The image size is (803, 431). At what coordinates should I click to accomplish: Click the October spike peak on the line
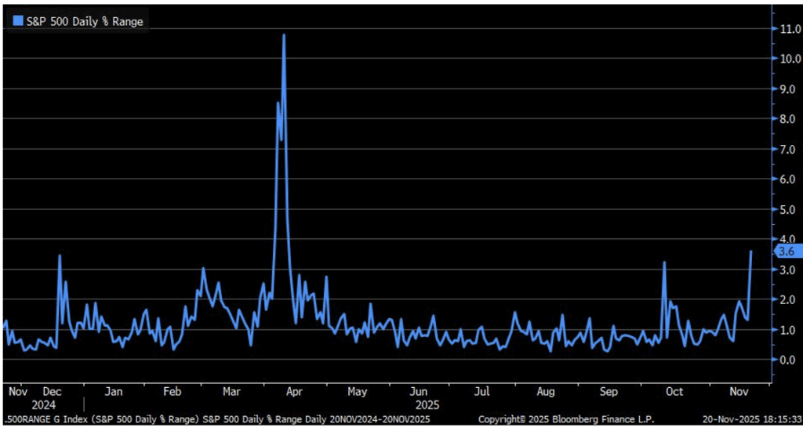click(664, 263)
